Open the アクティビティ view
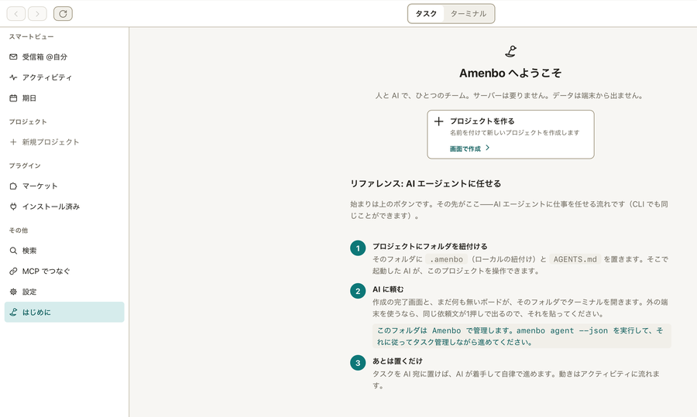The height and width of the screenshot is (417, 697). coord(64,77)
